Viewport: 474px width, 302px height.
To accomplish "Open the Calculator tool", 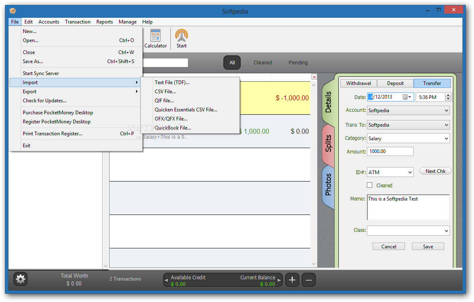I will [x=156, y=39].
